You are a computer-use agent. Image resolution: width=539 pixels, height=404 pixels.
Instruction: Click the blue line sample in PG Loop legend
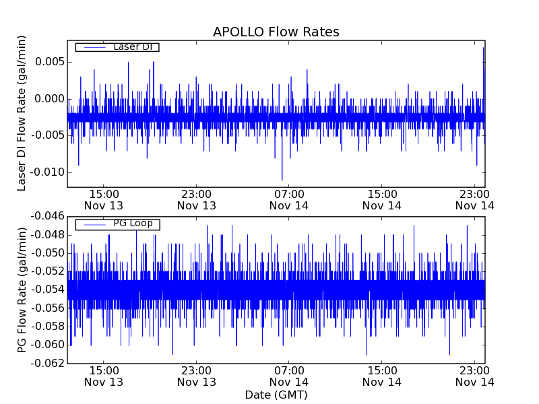pos(92,224)
